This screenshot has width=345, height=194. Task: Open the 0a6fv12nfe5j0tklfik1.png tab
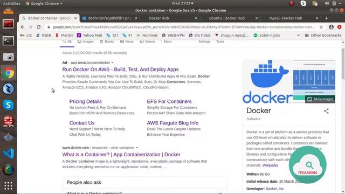tap(109, 18)
